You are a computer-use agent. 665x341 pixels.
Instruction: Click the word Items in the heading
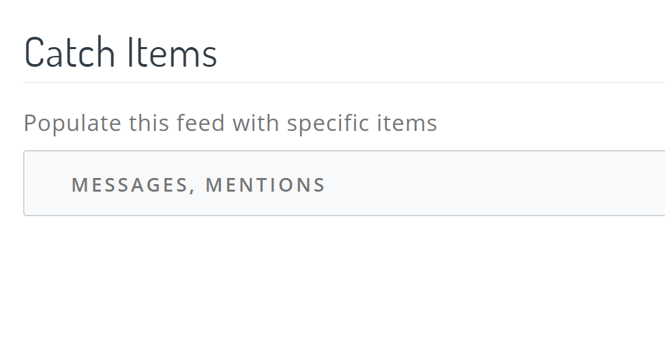click(172, 53)
